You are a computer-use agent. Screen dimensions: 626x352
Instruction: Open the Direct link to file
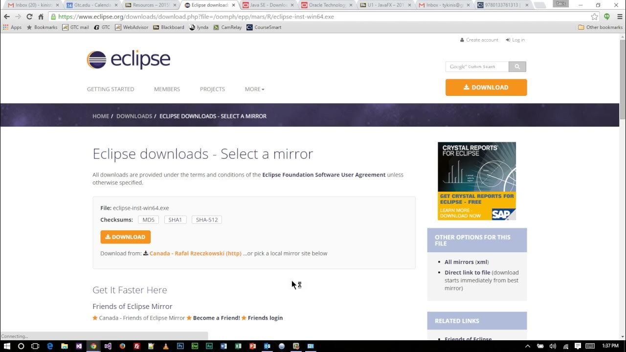467,272
